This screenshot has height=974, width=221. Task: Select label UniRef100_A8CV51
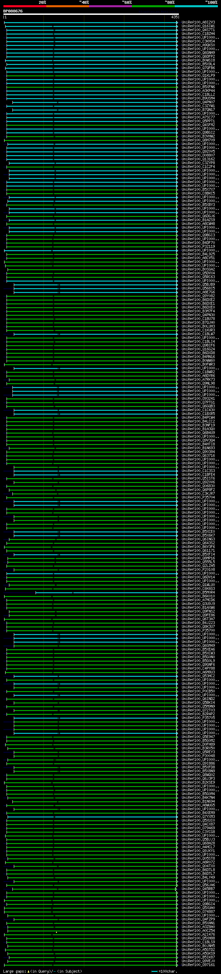[x=198, y=258]
